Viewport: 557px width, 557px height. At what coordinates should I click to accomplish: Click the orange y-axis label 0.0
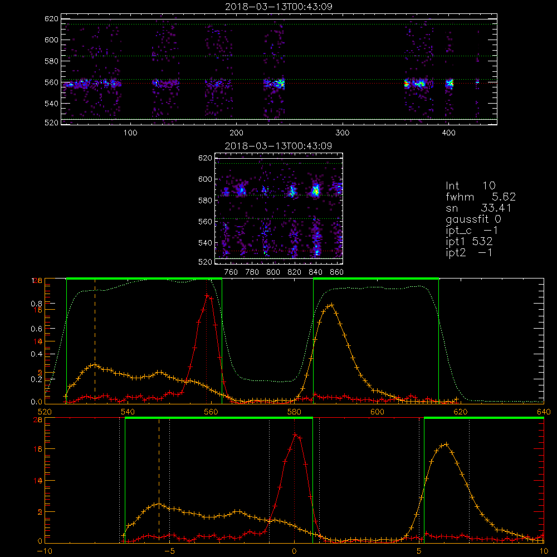pyautogui.click(x=37, y=402)
